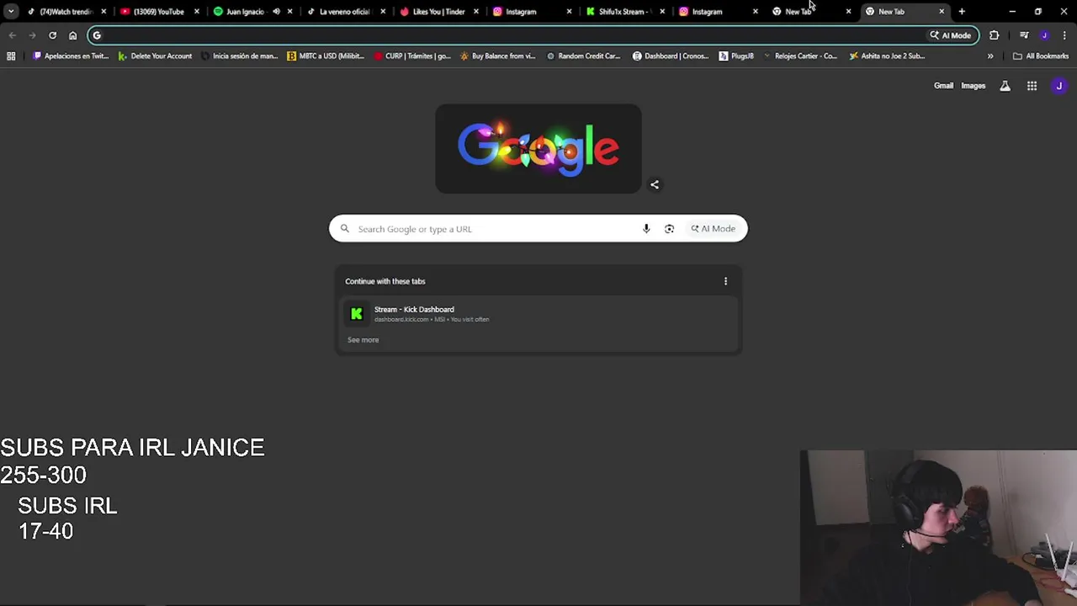The height and width of the screenshot is (606, 1077).
Task: Click AI Mode button in search box
Action: click(x=714, y=229)
